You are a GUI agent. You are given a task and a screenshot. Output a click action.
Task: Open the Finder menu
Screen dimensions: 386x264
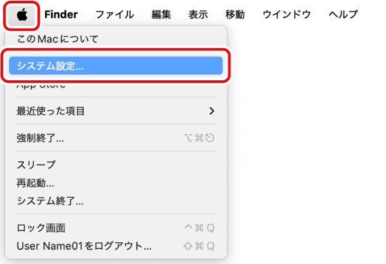(61, 15)
